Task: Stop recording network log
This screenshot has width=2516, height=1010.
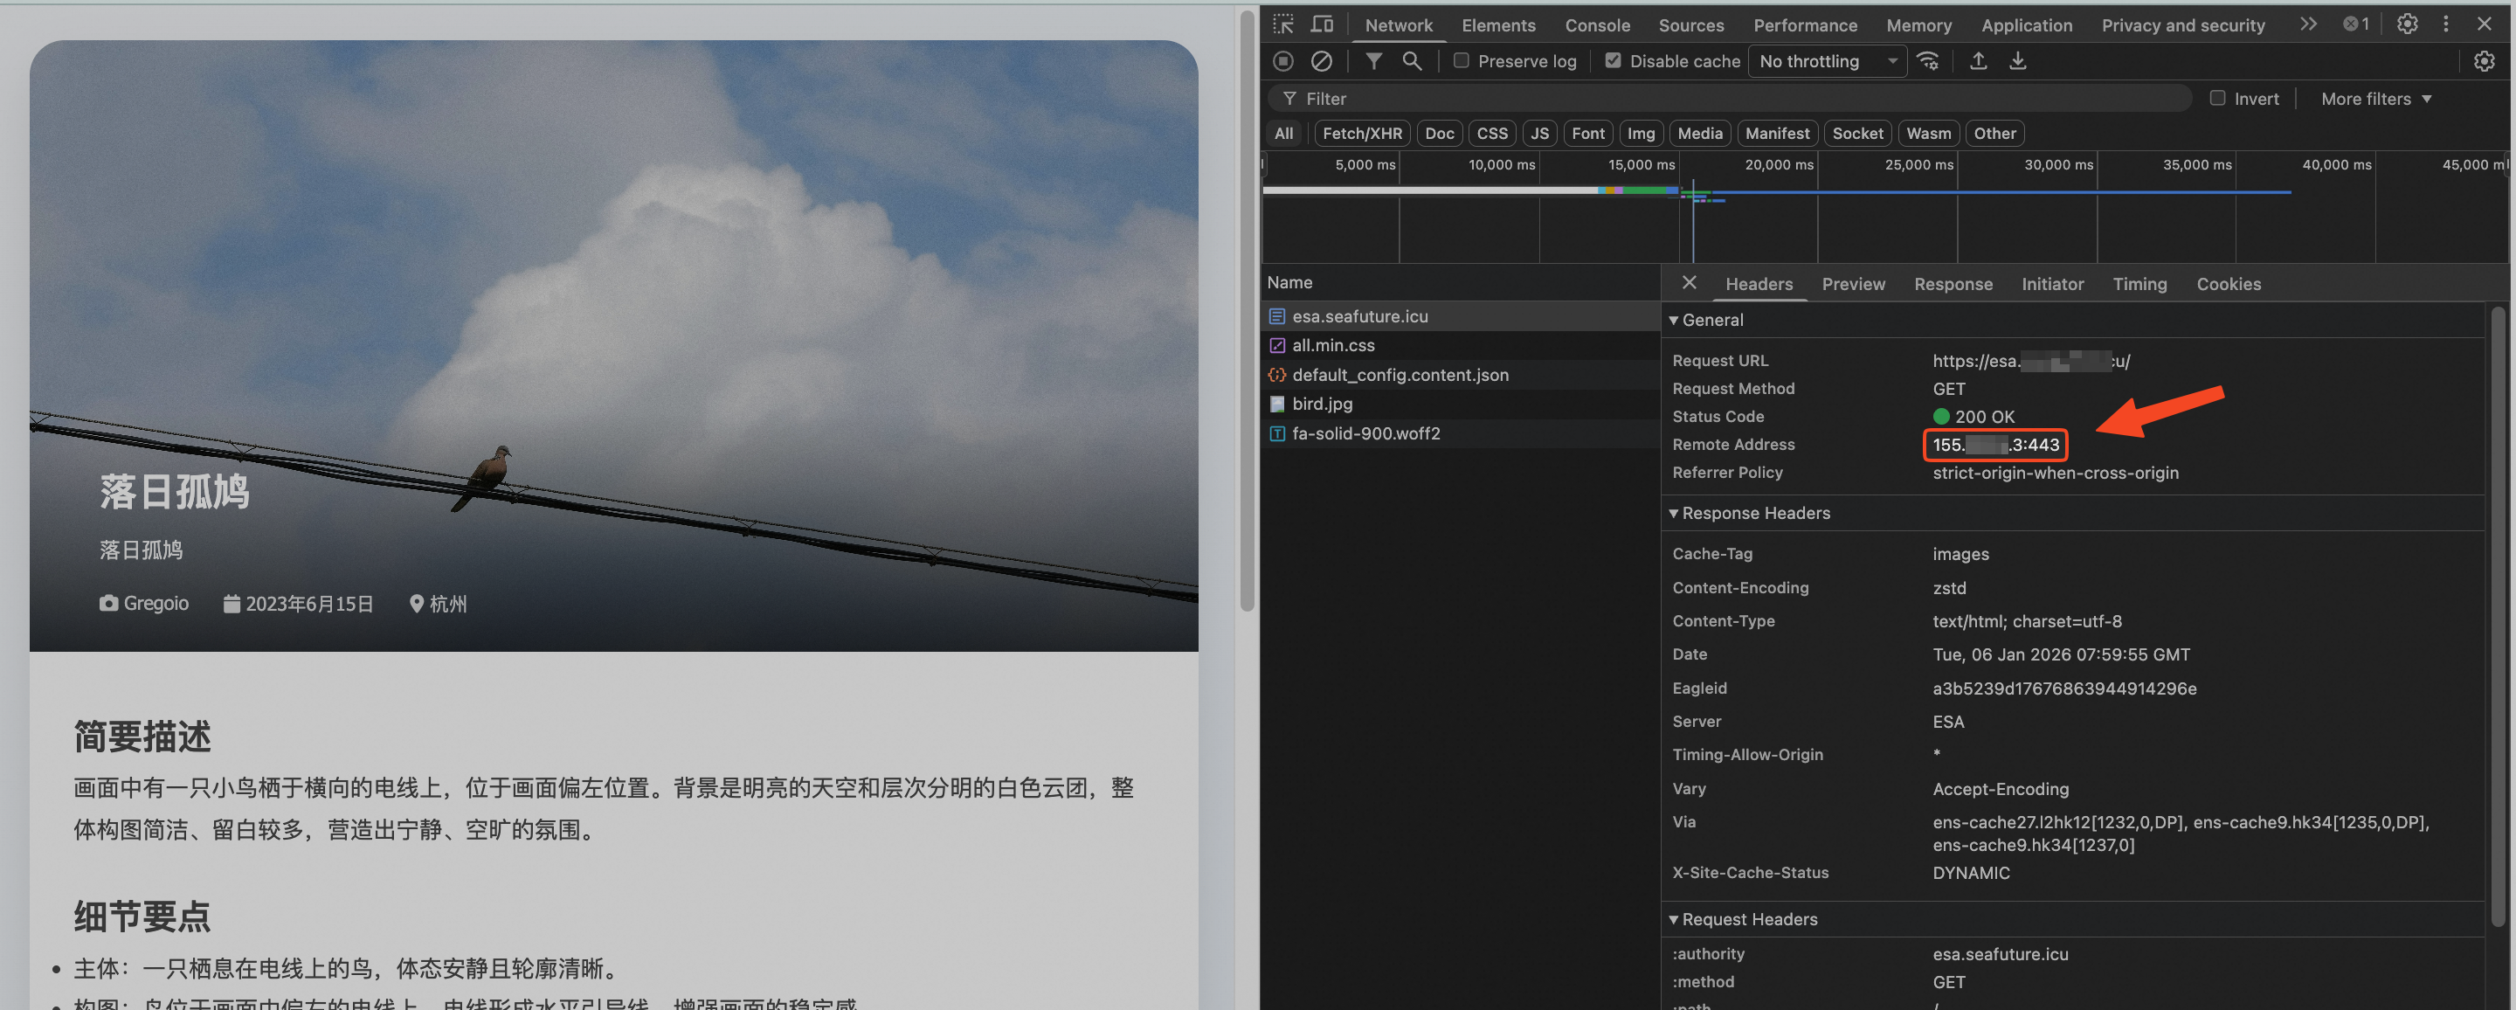Action: (x=1283, y=61)
